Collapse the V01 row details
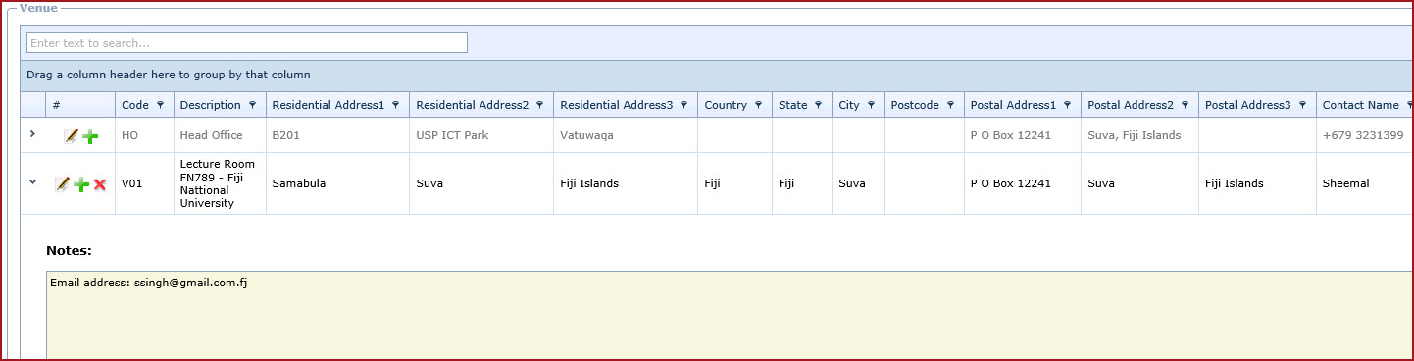1414x361 pixels. point(32,181)
